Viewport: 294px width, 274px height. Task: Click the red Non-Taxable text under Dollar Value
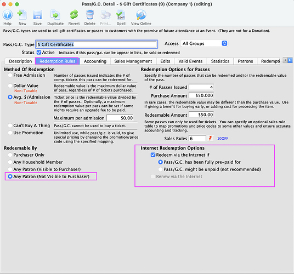26,91
